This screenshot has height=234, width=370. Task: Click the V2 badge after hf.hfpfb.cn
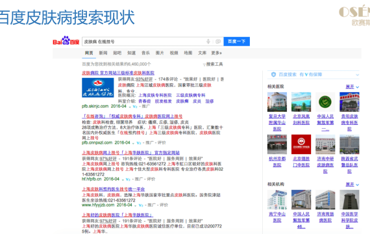click(128, 179)
